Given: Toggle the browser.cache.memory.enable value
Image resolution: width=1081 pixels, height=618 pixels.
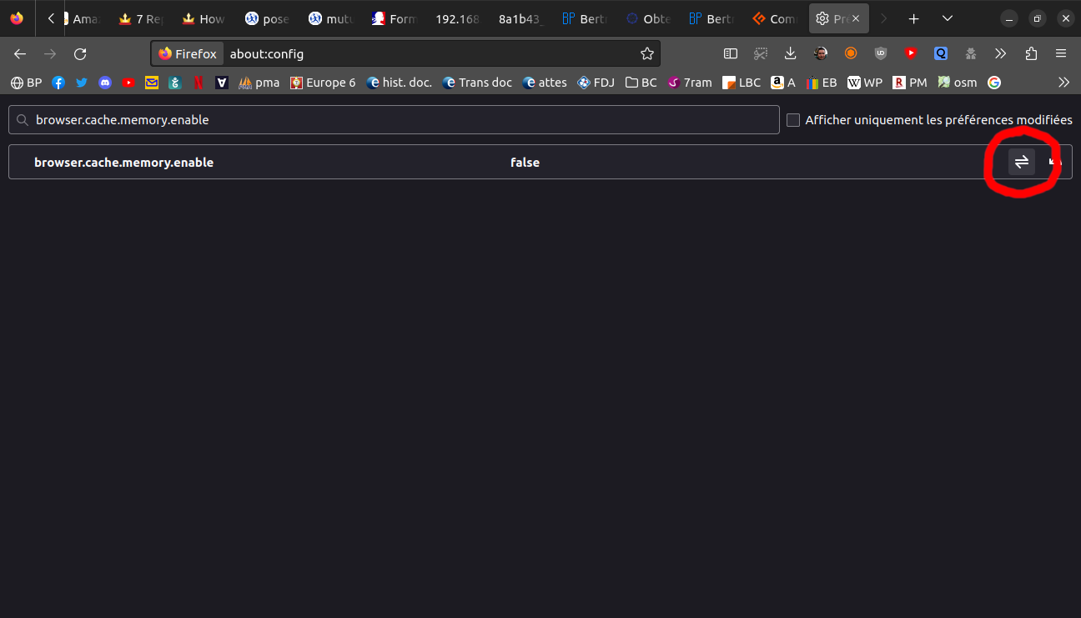Looking at the screenshot, I should [x=1022, y=162].
